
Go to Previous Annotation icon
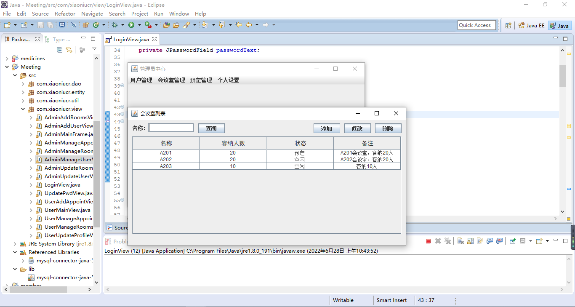click(x=221, y=25)
